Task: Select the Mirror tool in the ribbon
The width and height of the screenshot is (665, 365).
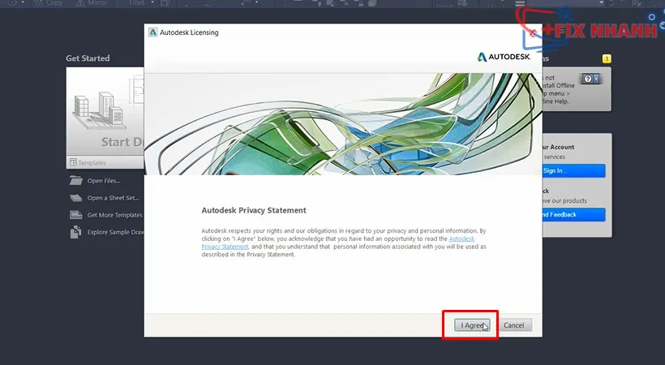Action: (x=92, y=3)
